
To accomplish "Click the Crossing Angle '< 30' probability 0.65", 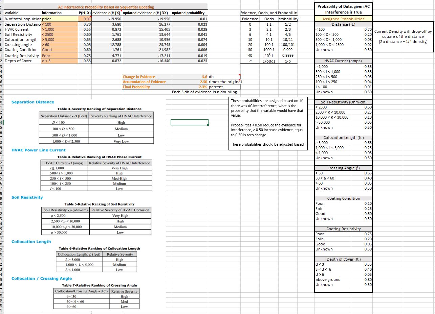I will 368,173.
